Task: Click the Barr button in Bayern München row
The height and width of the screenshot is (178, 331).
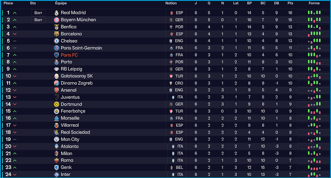Action: 38,20
